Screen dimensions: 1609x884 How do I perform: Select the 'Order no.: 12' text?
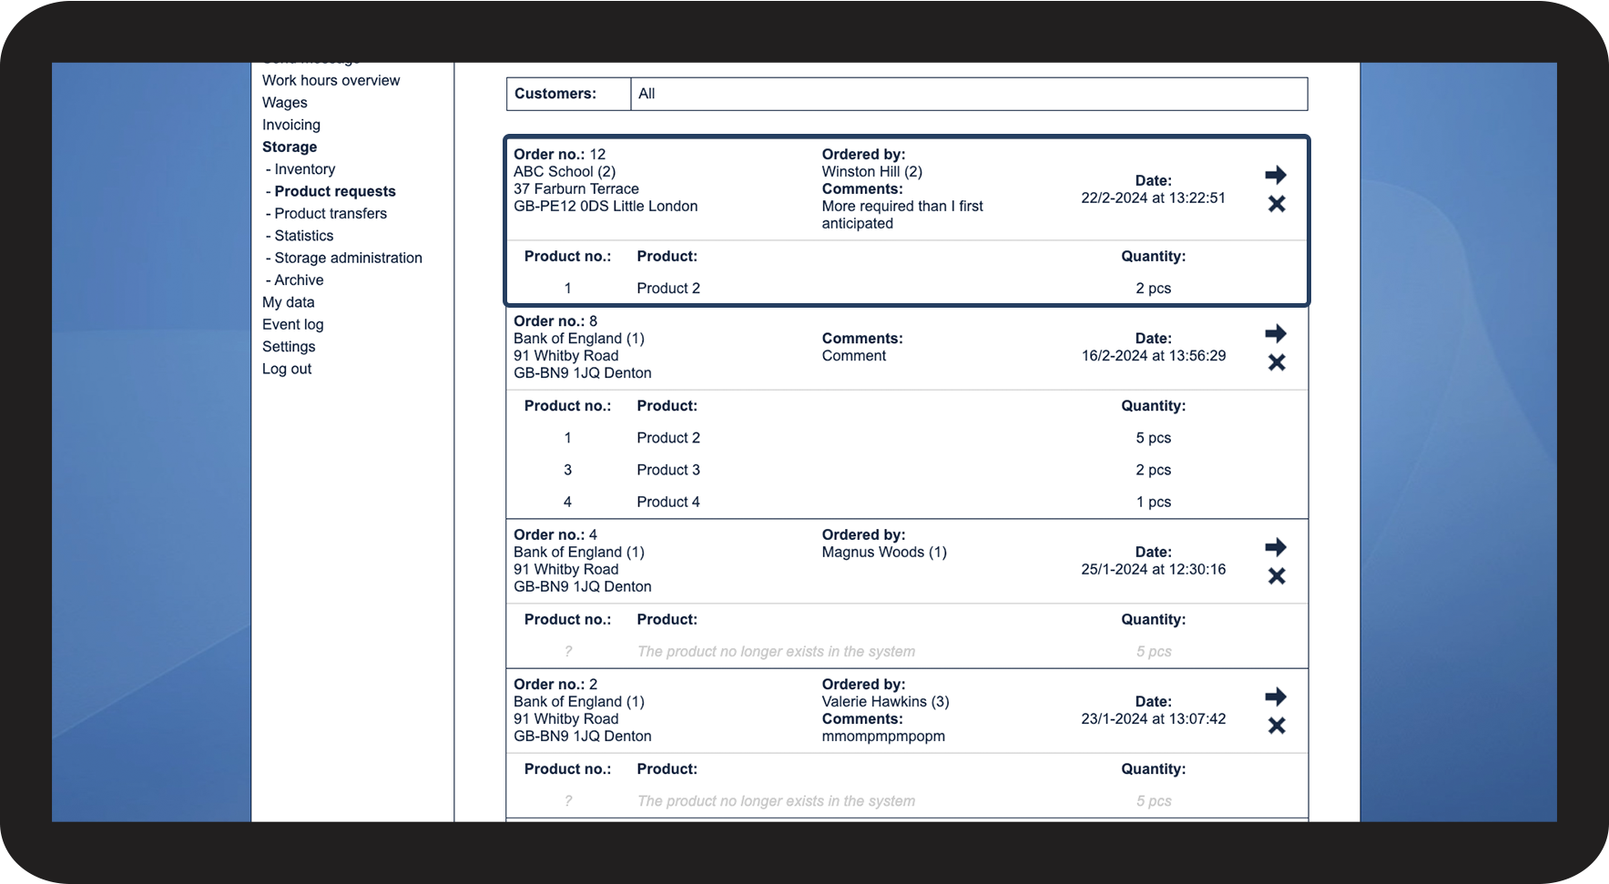click(x=559, y=155)
